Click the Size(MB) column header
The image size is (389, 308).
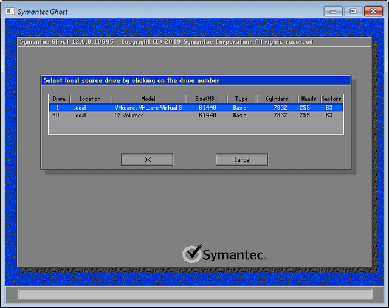click(x=206, y=99)
